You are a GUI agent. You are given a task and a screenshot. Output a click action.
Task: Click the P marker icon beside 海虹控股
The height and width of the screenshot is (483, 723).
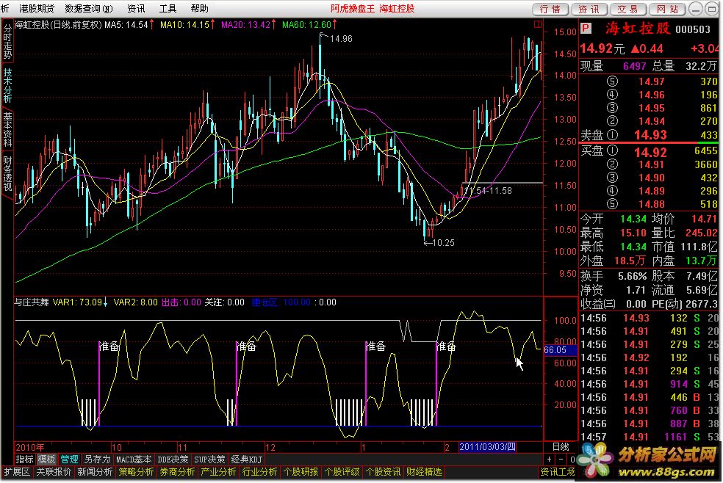pos(586,28)
